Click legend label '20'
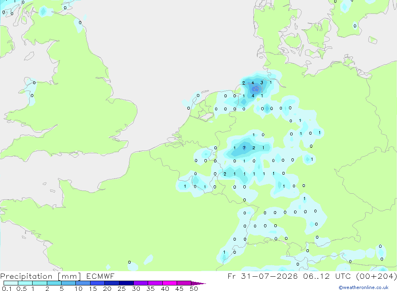 coord(107,289)
